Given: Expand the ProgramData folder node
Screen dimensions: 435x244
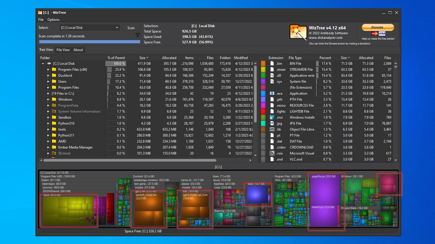Looking at the screenshot, I should (x=48, y=105).
